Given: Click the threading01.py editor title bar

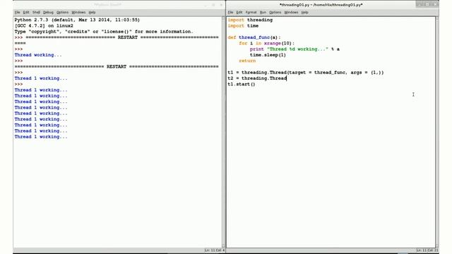Looking at the screenshot, I should tap(321, 5).
